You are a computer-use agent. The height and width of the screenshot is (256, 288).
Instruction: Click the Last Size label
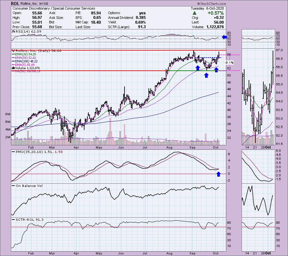[83, 27]
